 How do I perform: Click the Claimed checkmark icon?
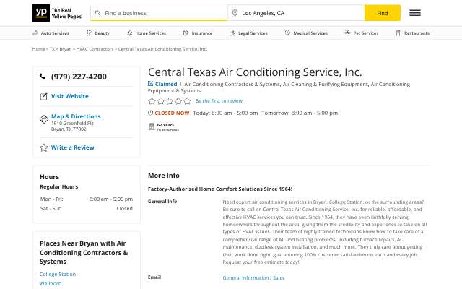151,84
